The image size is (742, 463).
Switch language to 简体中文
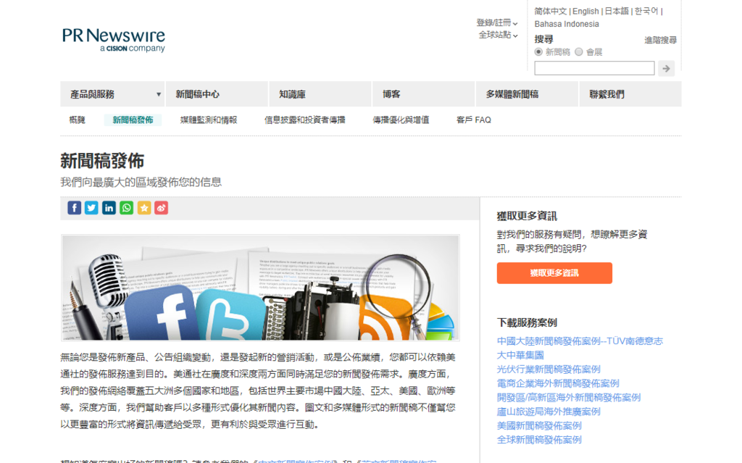551,12
